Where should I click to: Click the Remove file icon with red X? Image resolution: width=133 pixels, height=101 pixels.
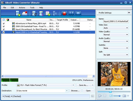(x=25, y=14)
